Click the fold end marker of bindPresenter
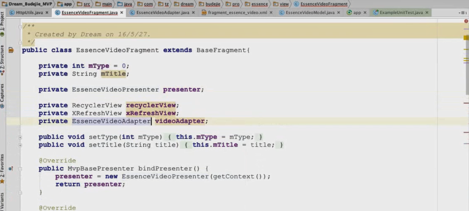 coord(20,192)
